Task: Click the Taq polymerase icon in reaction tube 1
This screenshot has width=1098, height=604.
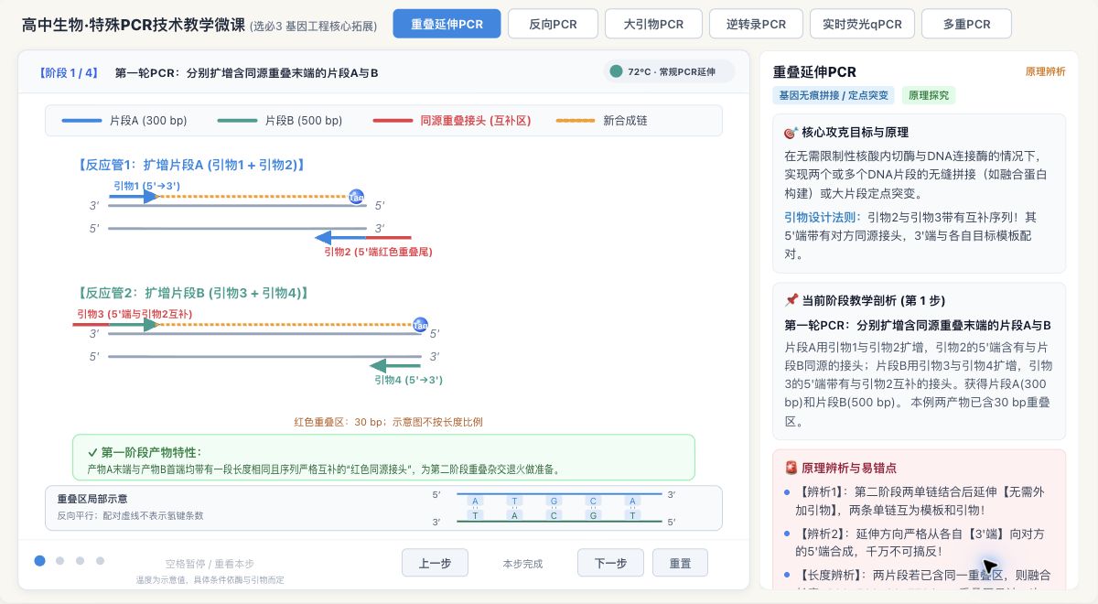Action: pos(356,197)
